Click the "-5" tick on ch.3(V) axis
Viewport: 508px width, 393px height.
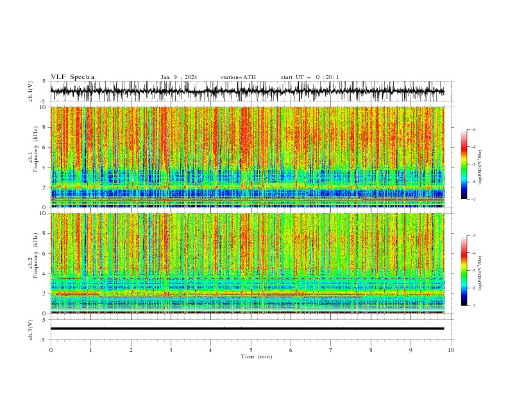(x=43, y=340)
